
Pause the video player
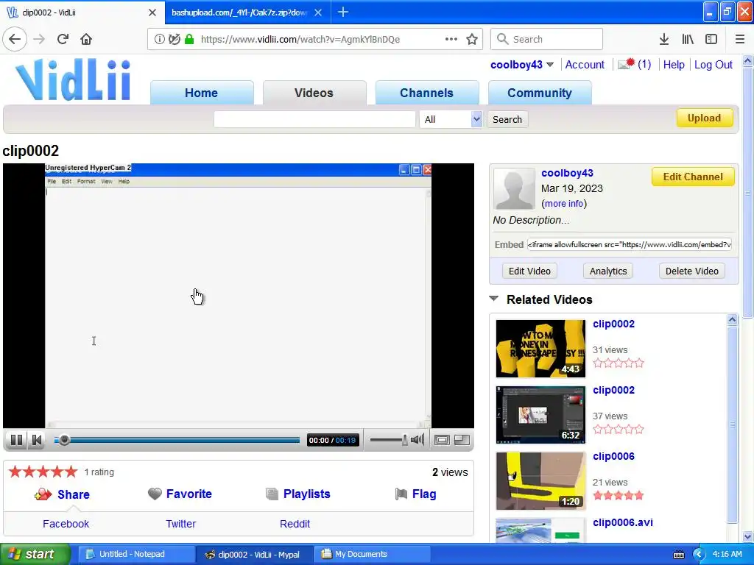pyautogui.click(x=16, y=440)
